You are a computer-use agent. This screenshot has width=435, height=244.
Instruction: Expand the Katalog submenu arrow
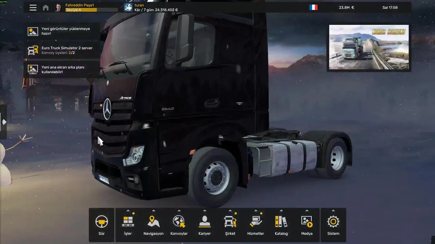point(281,210)
